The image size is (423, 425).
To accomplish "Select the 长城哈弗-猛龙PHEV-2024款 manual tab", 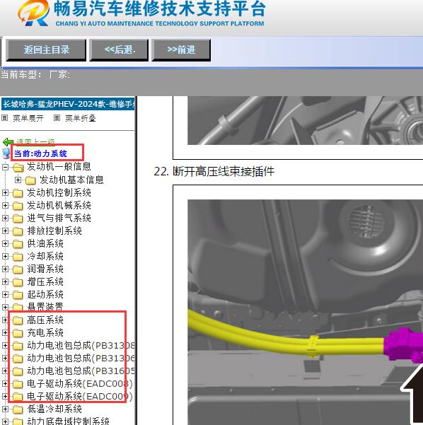I will [x=68, y=104].
